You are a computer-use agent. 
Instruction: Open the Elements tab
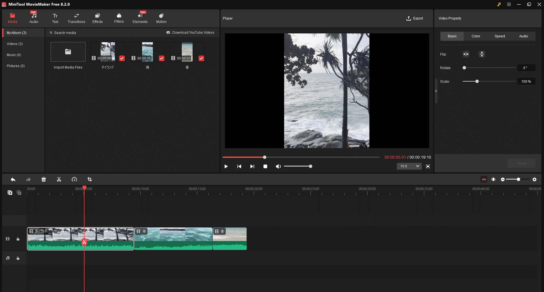click(x=140, y=18)
